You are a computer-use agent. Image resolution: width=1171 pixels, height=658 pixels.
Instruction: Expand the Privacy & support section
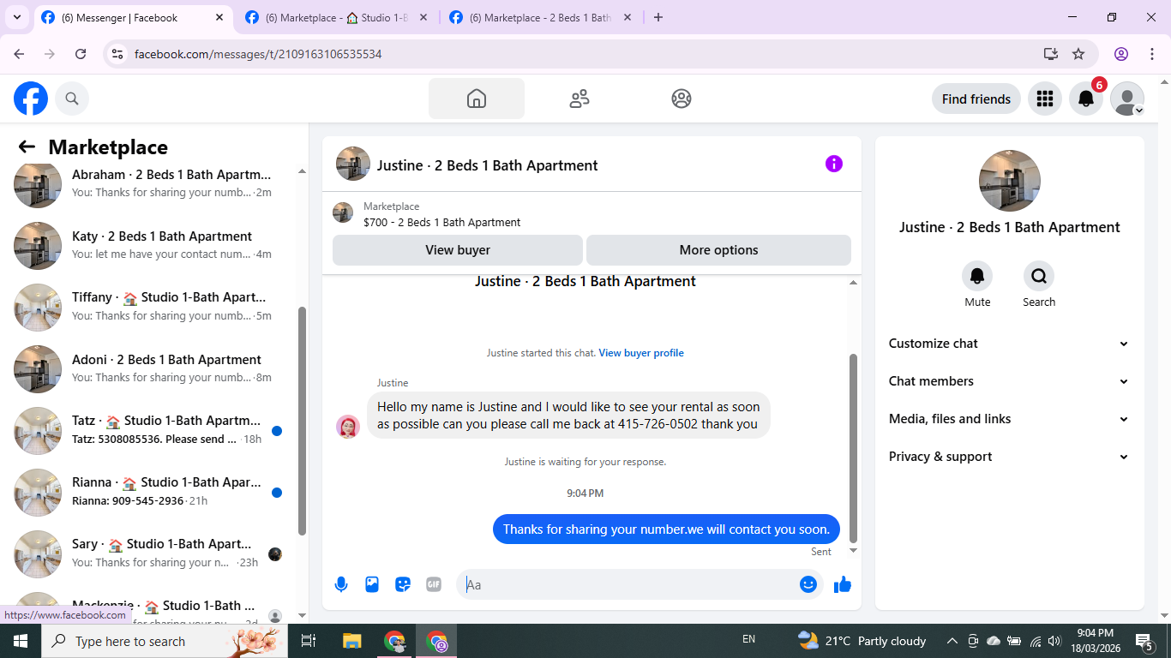pos(1010,457)
